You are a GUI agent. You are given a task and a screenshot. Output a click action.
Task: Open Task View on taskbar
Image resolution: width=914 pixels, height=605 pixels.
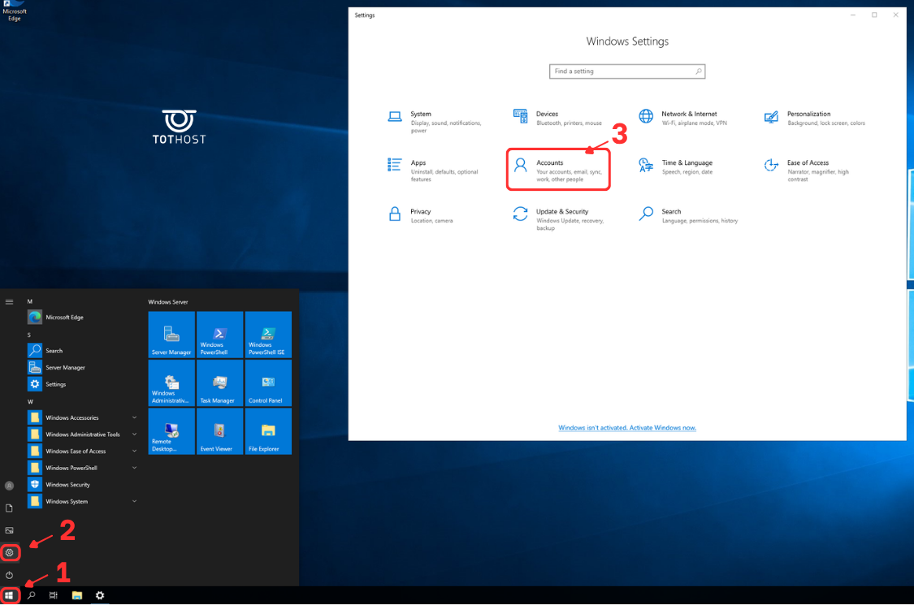54,596
